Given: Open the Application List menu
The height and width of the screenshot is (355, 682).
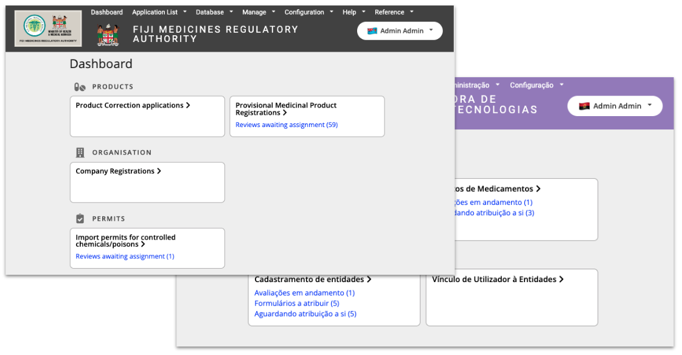Looking at the screenshot, I should click(x=159, y=12).
